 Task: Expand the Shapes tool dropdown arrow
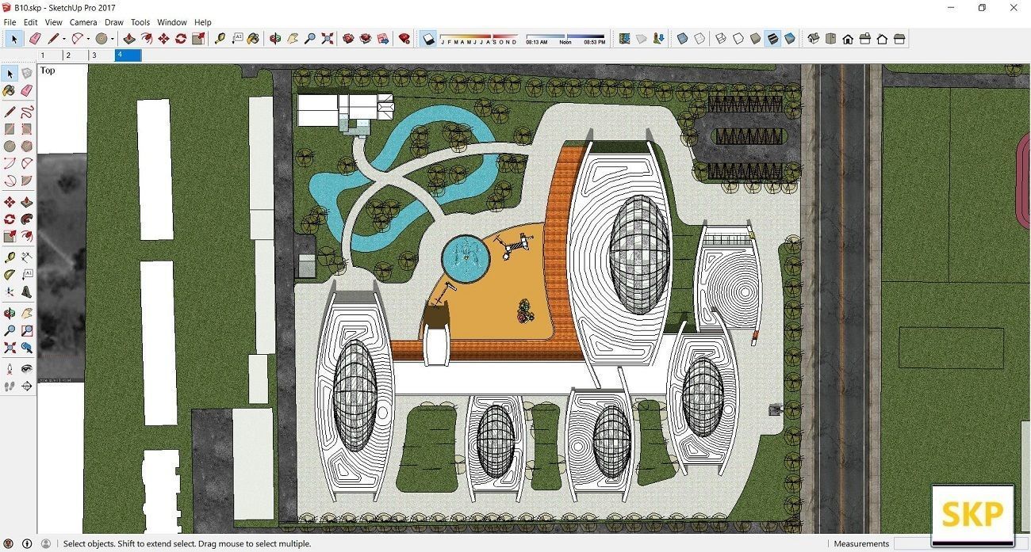tap(112, 39)
